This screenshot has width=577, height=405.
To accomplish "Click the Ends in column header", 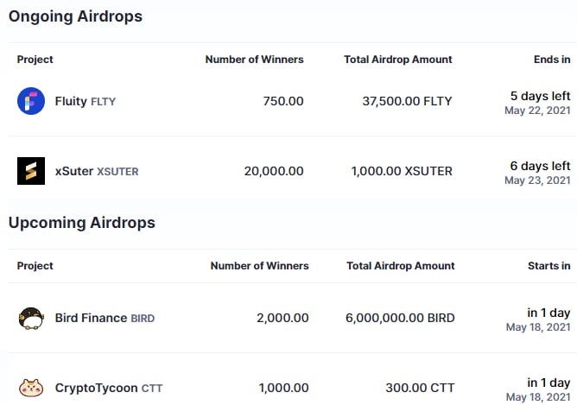I will tap(552, 60).
